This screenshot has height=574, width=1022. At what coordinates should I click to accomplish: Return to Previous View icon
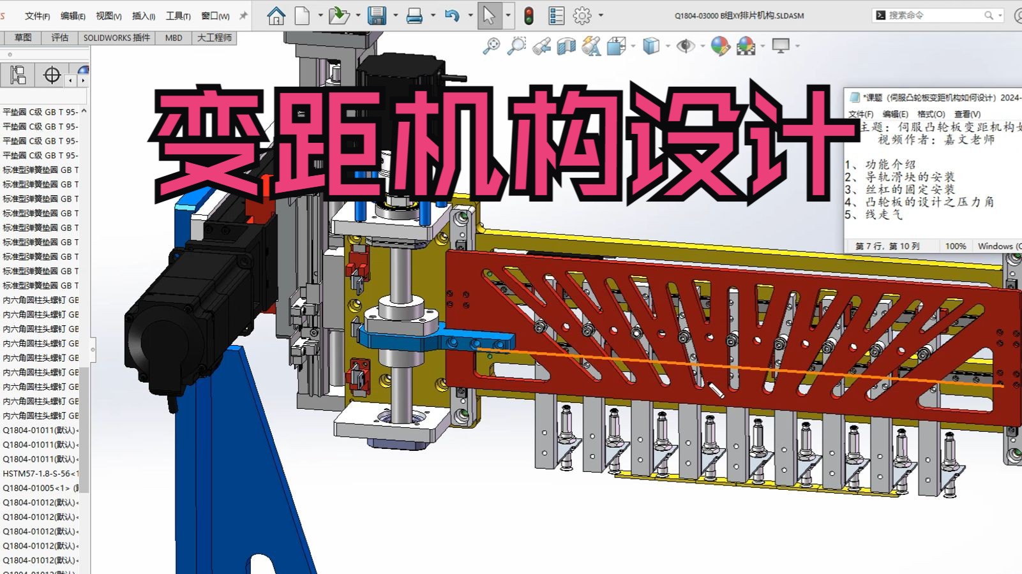(541, 46)
